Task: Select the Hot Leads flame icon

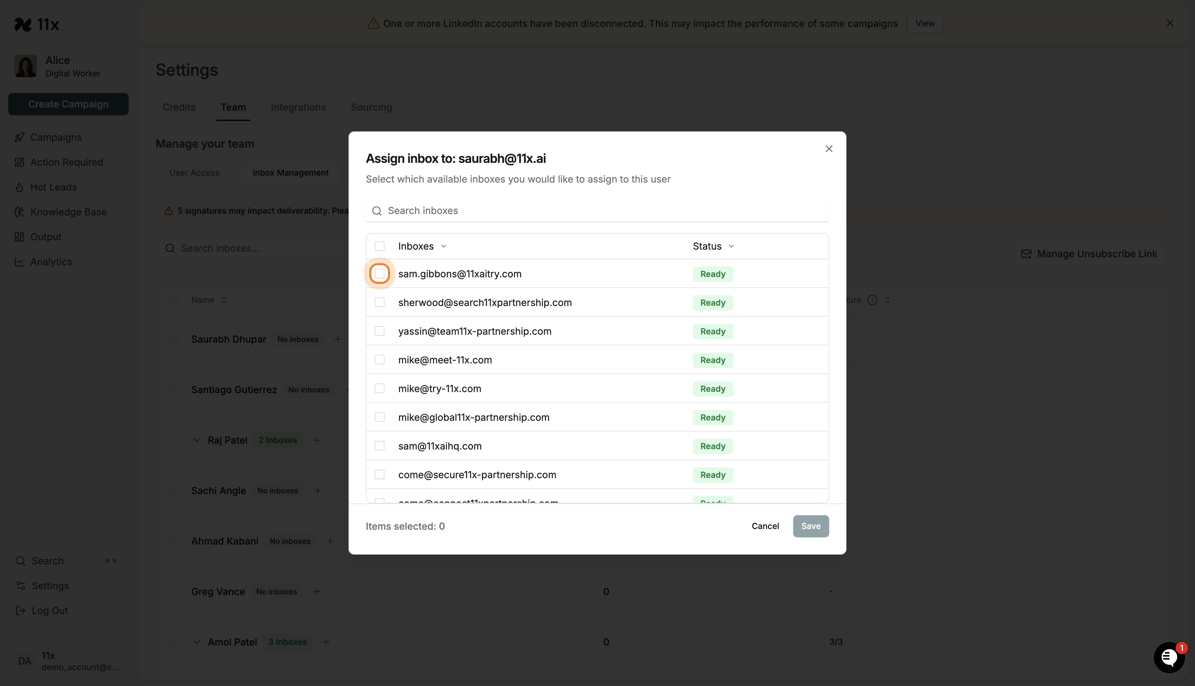Action: (x=19, y=187)
